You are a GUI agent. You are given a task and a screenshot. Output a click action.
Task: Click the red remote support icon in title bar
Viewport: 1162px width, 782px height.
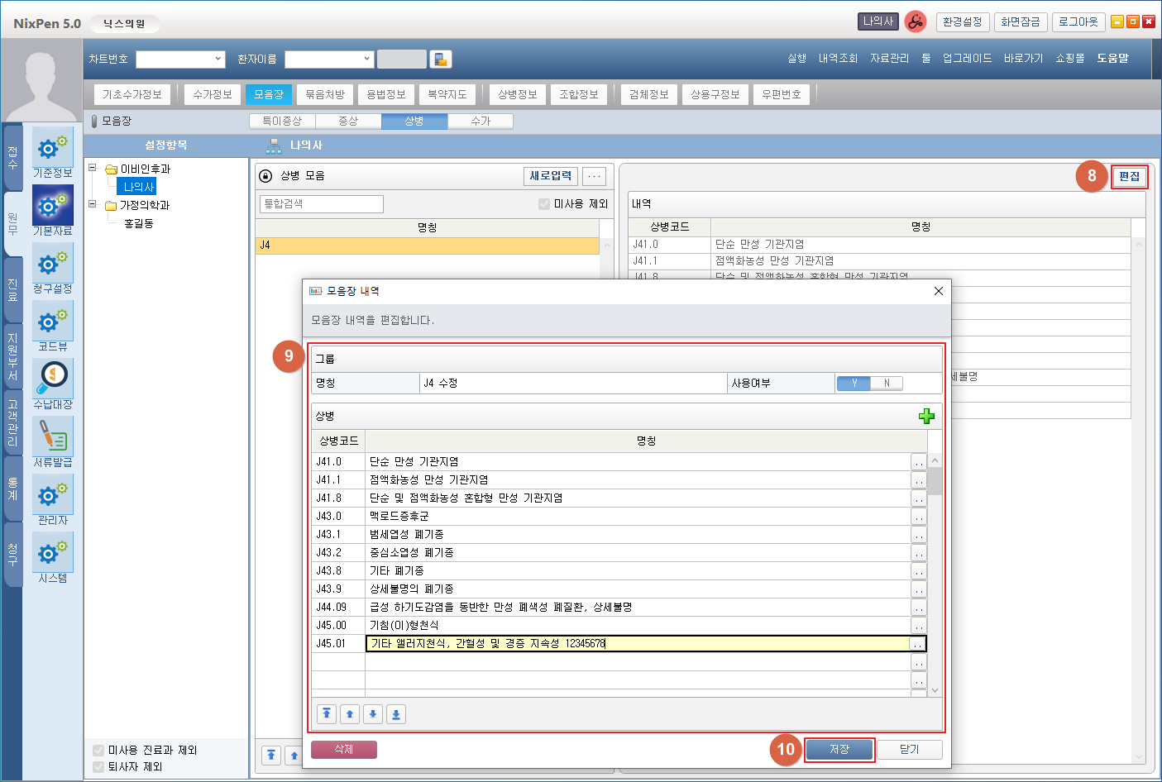point(916,22)
